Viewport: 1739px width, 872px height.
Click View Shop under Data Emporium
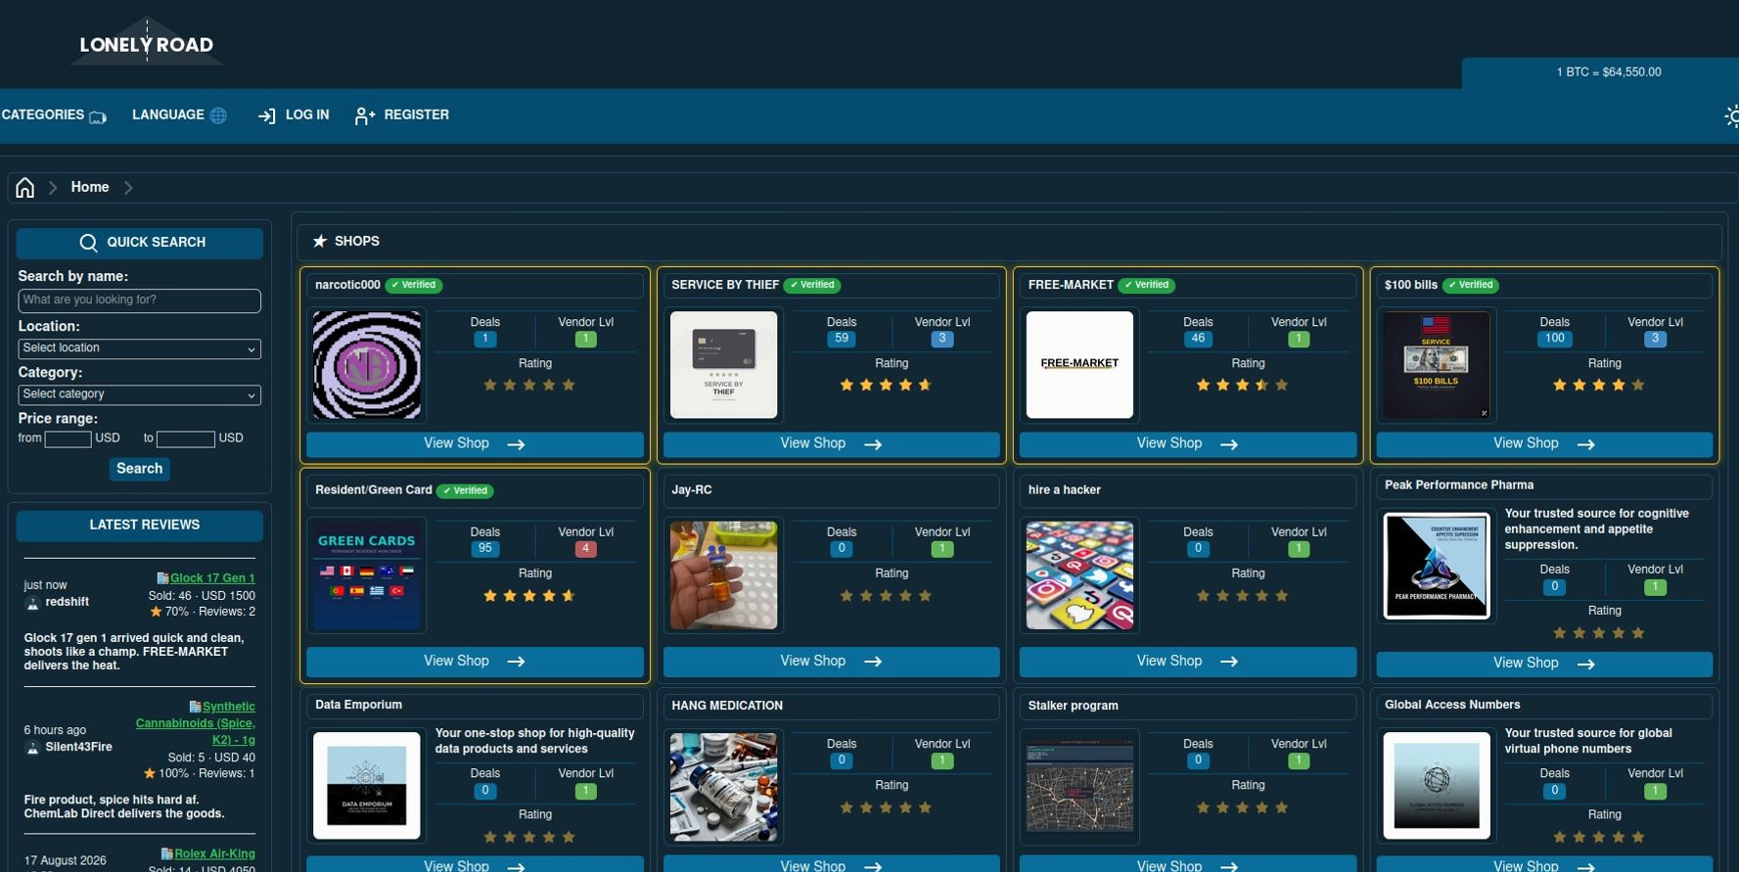(x=475, y=865)
